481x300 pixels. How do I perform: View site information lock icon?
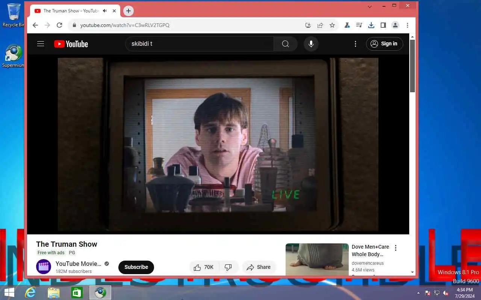tap(74, 25)
